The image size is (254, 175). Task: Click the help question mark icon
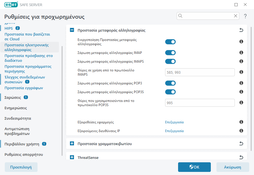[x=245, y=16]
